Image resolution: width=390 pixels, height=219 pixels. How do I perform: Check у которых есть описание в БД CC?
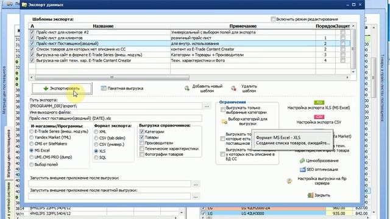click(x=223, y=154)
